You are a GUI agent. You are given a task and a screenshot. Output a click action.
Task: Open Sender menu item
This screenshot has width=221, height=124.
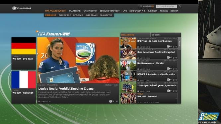174,11
